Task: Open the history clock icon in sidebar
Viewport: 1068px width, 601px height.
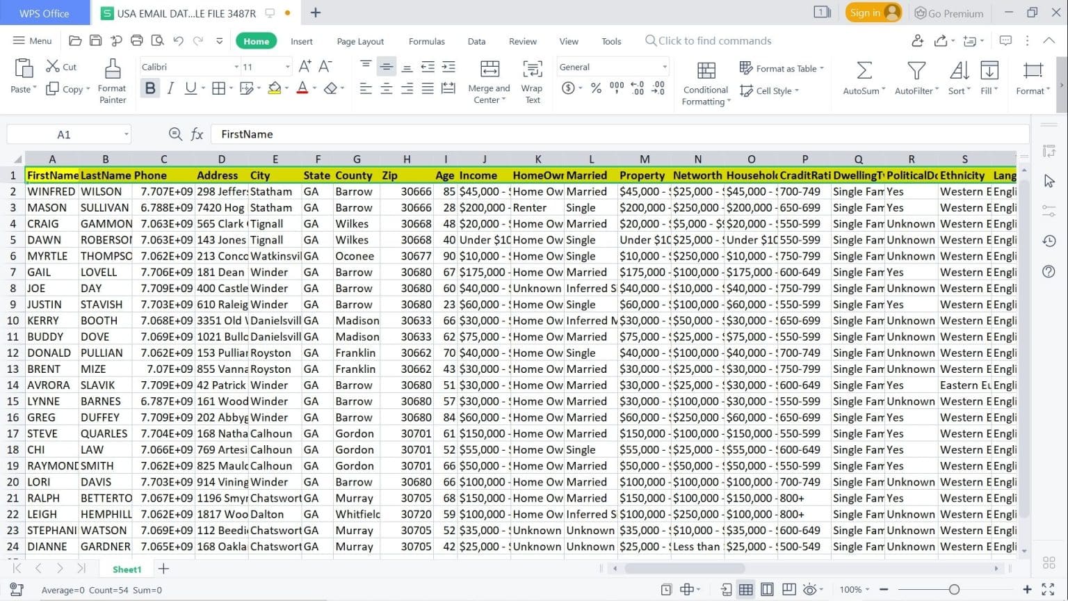Action: pyautogui.click(x=1049, y=241)
